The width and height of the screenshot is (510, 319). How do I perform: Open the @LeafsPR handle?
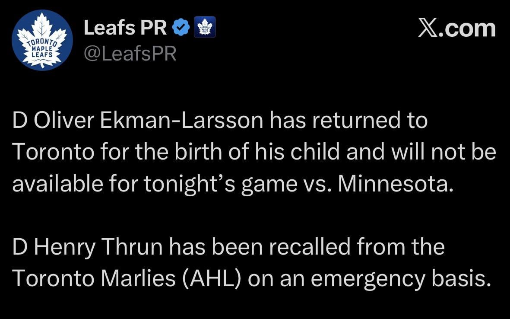[x=130, y=54]
